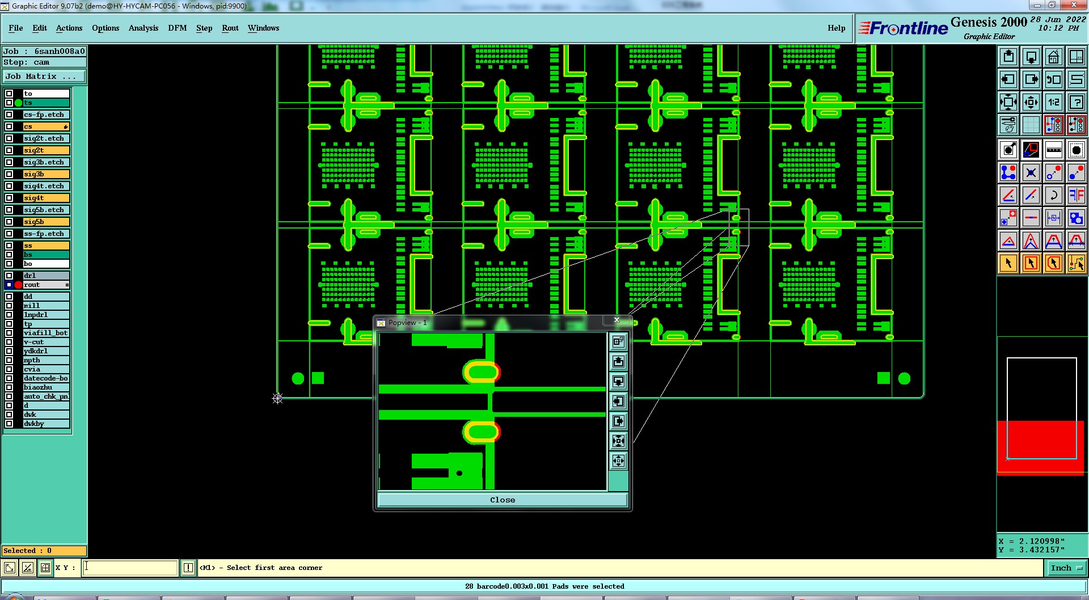
Task: Click the delete feature X icon
Action: pos(1031,172)
